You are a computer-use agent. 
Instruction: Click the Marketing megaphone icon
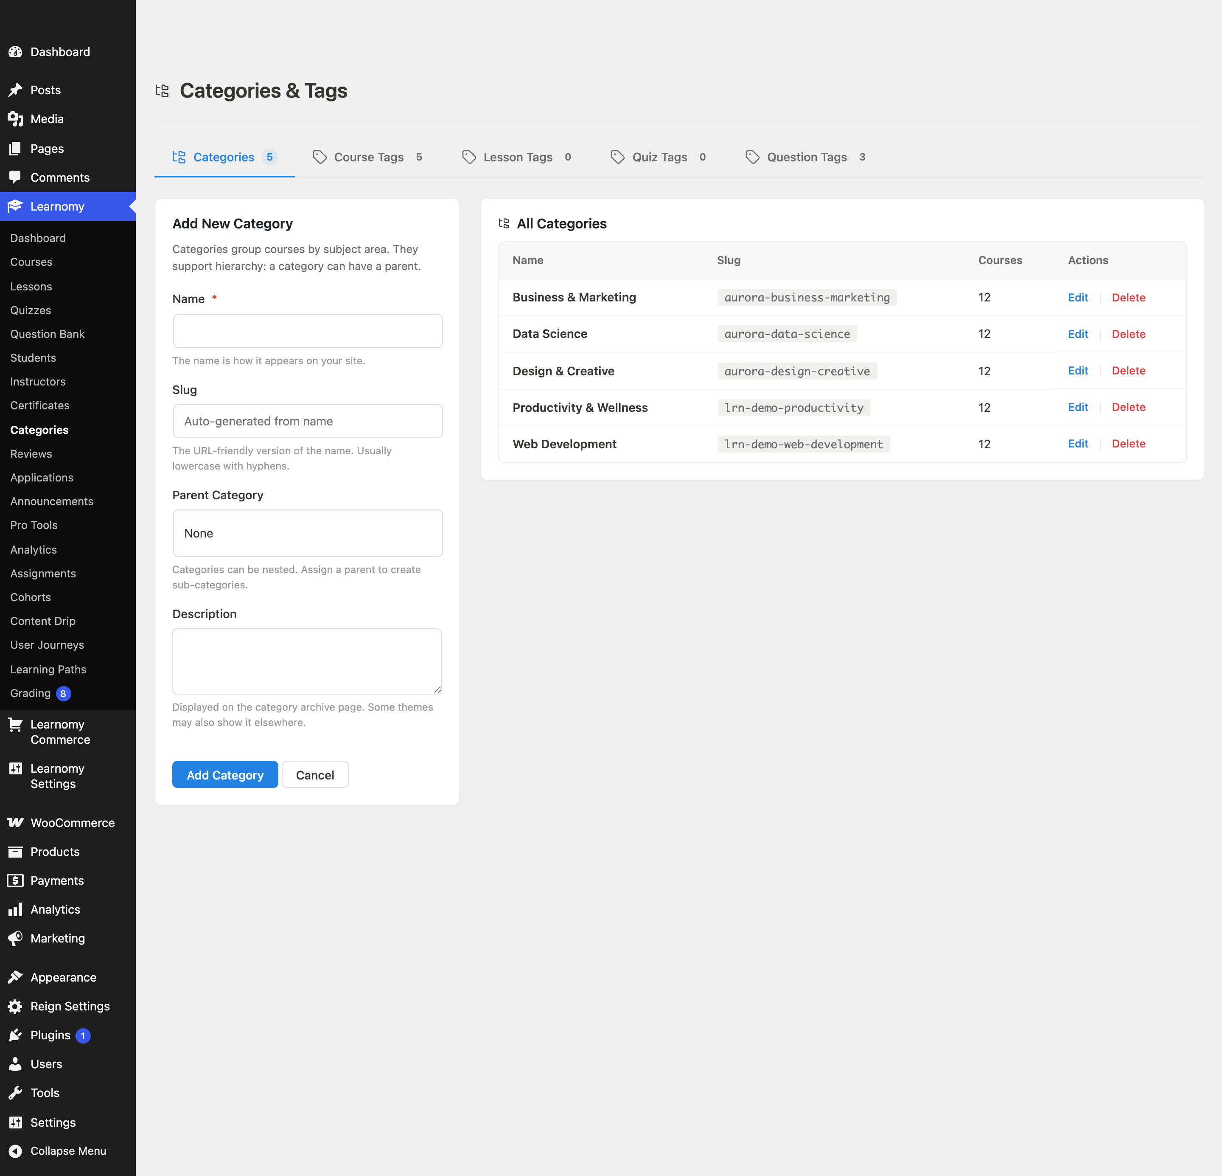click(15, 938)
